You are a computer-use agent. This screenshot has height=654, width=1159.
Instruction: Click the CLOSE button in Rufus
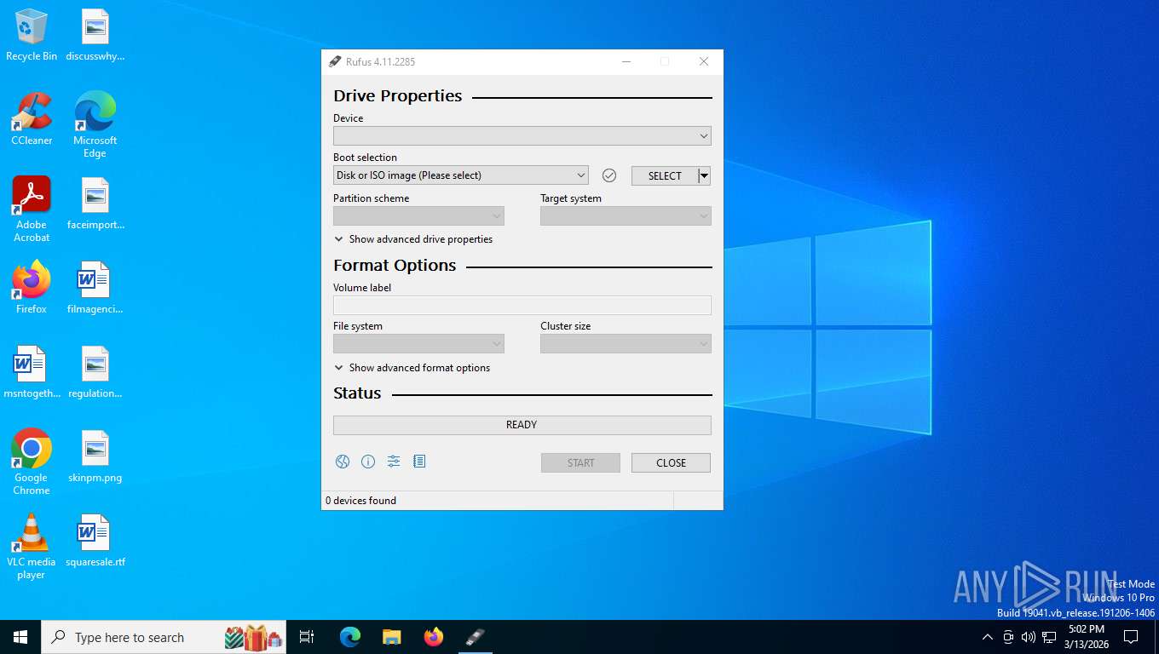671,462
